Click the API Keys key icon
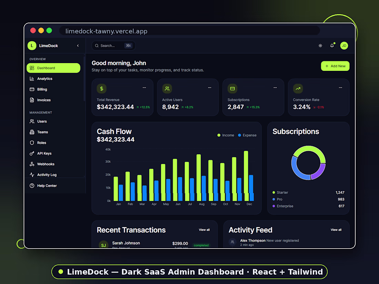Image resolution: width=379 pixels, height=284 pixels. point(32,153)
